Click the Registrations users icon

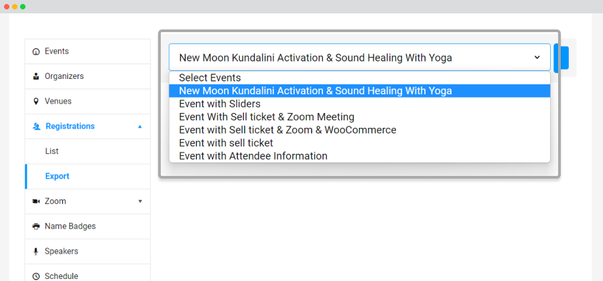(x=37, y=126)
